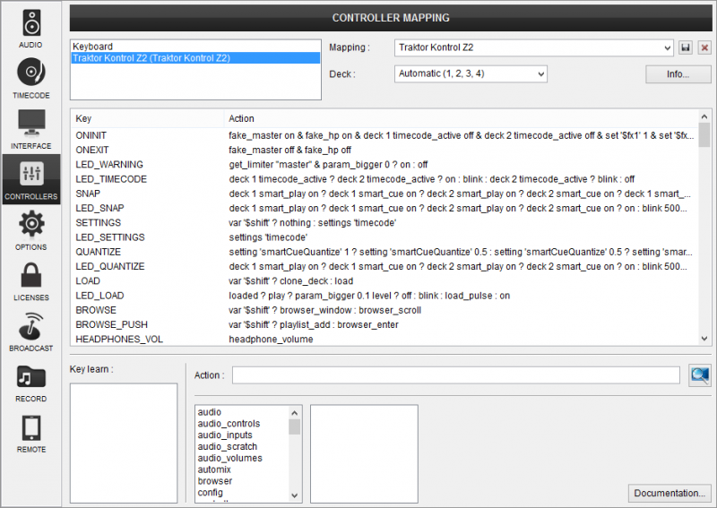Click the action search magnifier icon

pyautogui.click(x=699, y=375)
